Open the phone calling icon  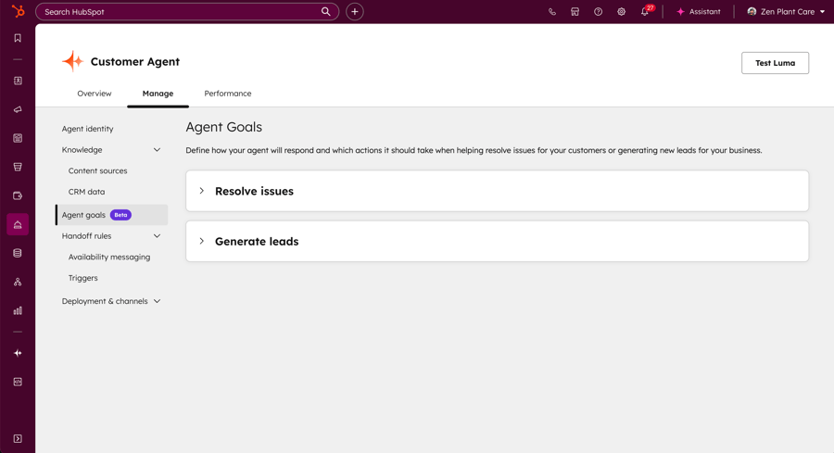pyautogui.click(x=552, y=12)
